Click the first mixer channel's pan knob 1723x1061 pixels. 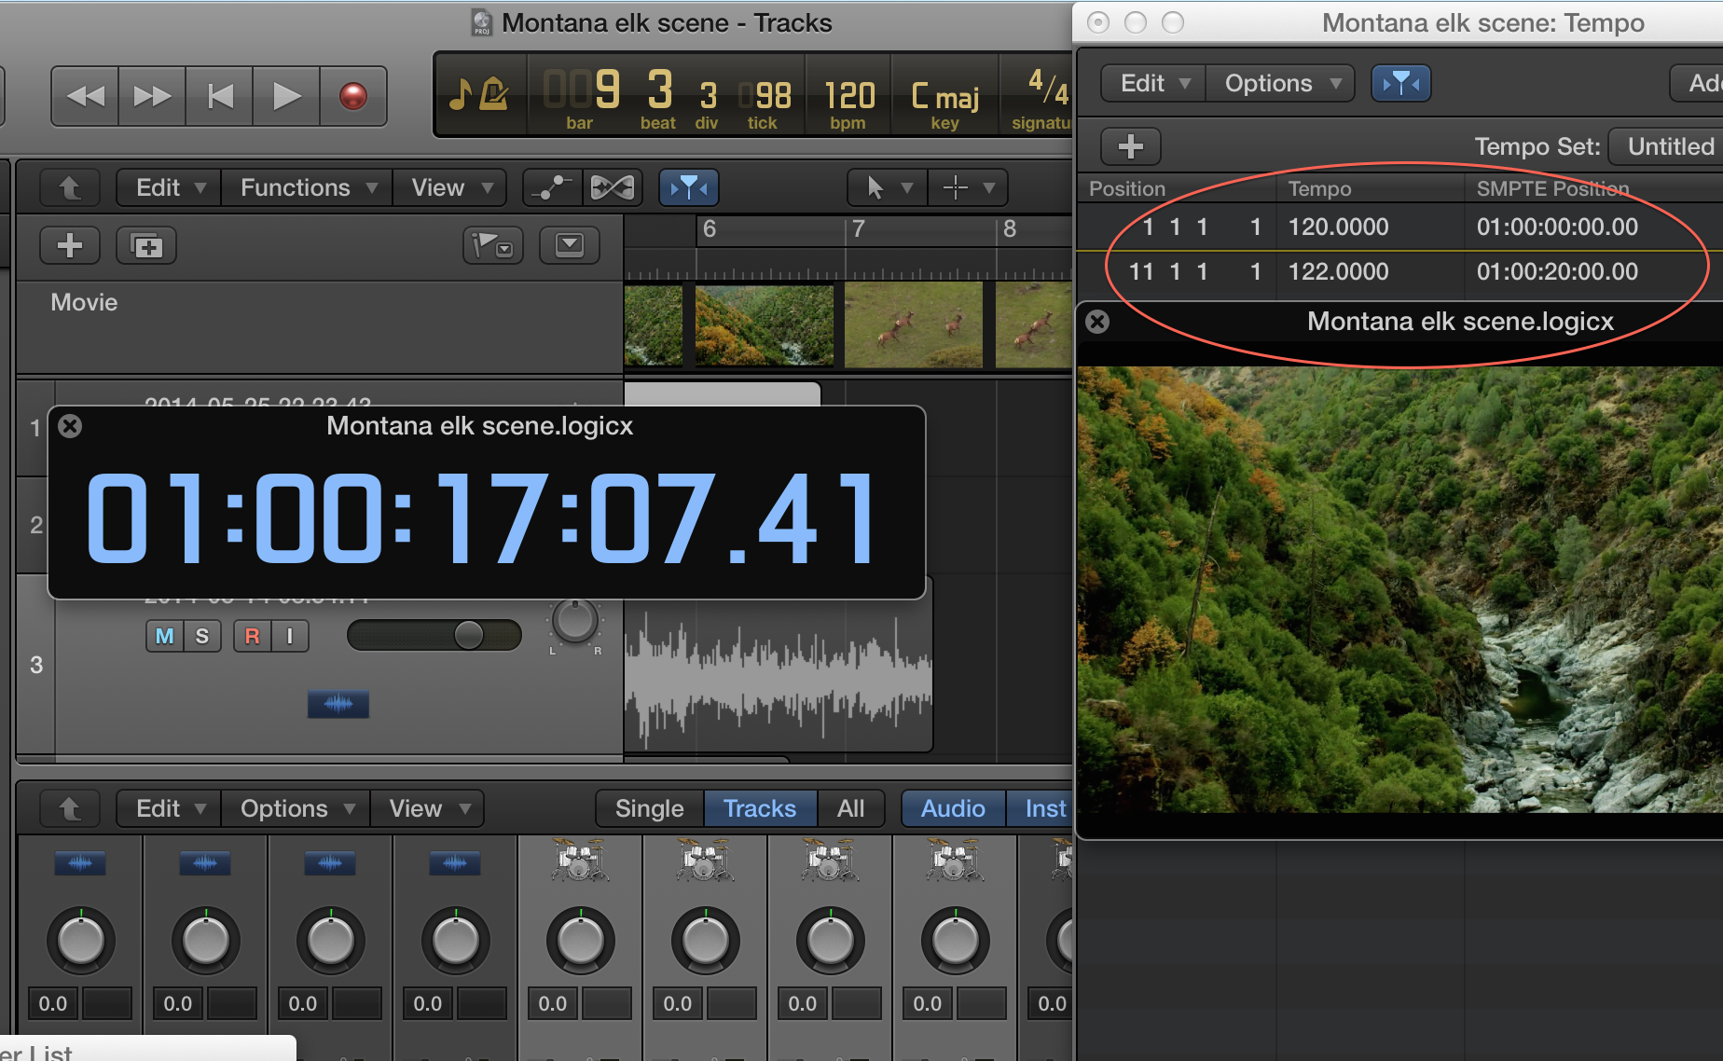81,941
